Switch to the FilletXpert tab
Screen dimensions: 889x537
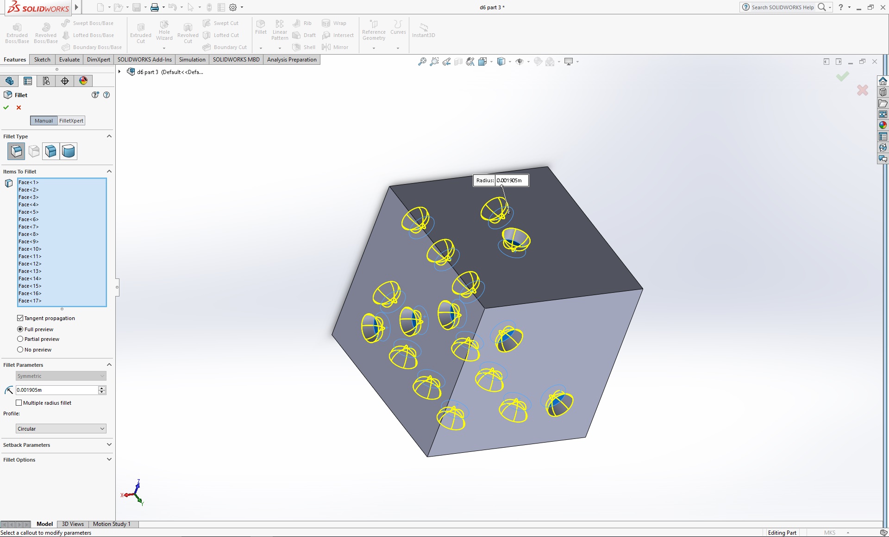point(70,120)
